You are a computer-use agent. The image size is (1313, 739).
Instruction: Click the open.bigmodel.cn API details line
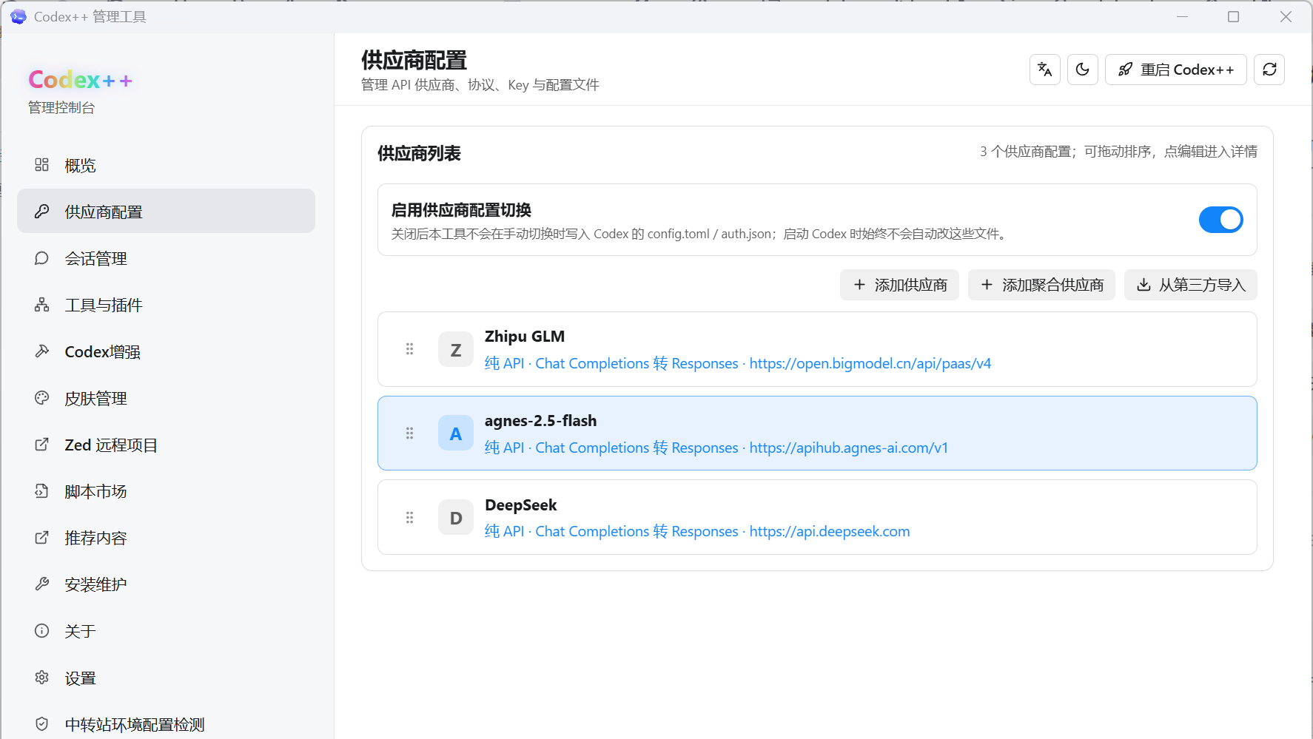pyautogui.click(x=737, y=363)
